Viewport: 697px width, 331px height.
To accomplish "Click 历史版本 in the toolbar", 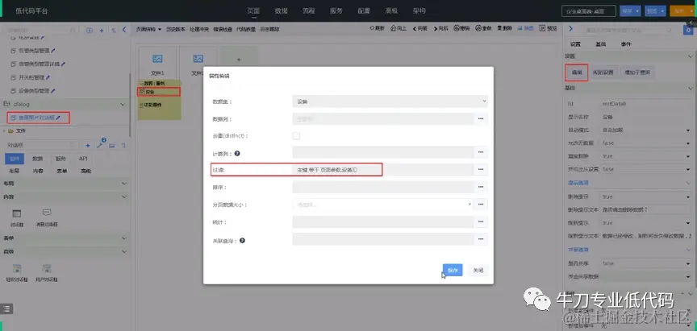I will click(176, 29).
